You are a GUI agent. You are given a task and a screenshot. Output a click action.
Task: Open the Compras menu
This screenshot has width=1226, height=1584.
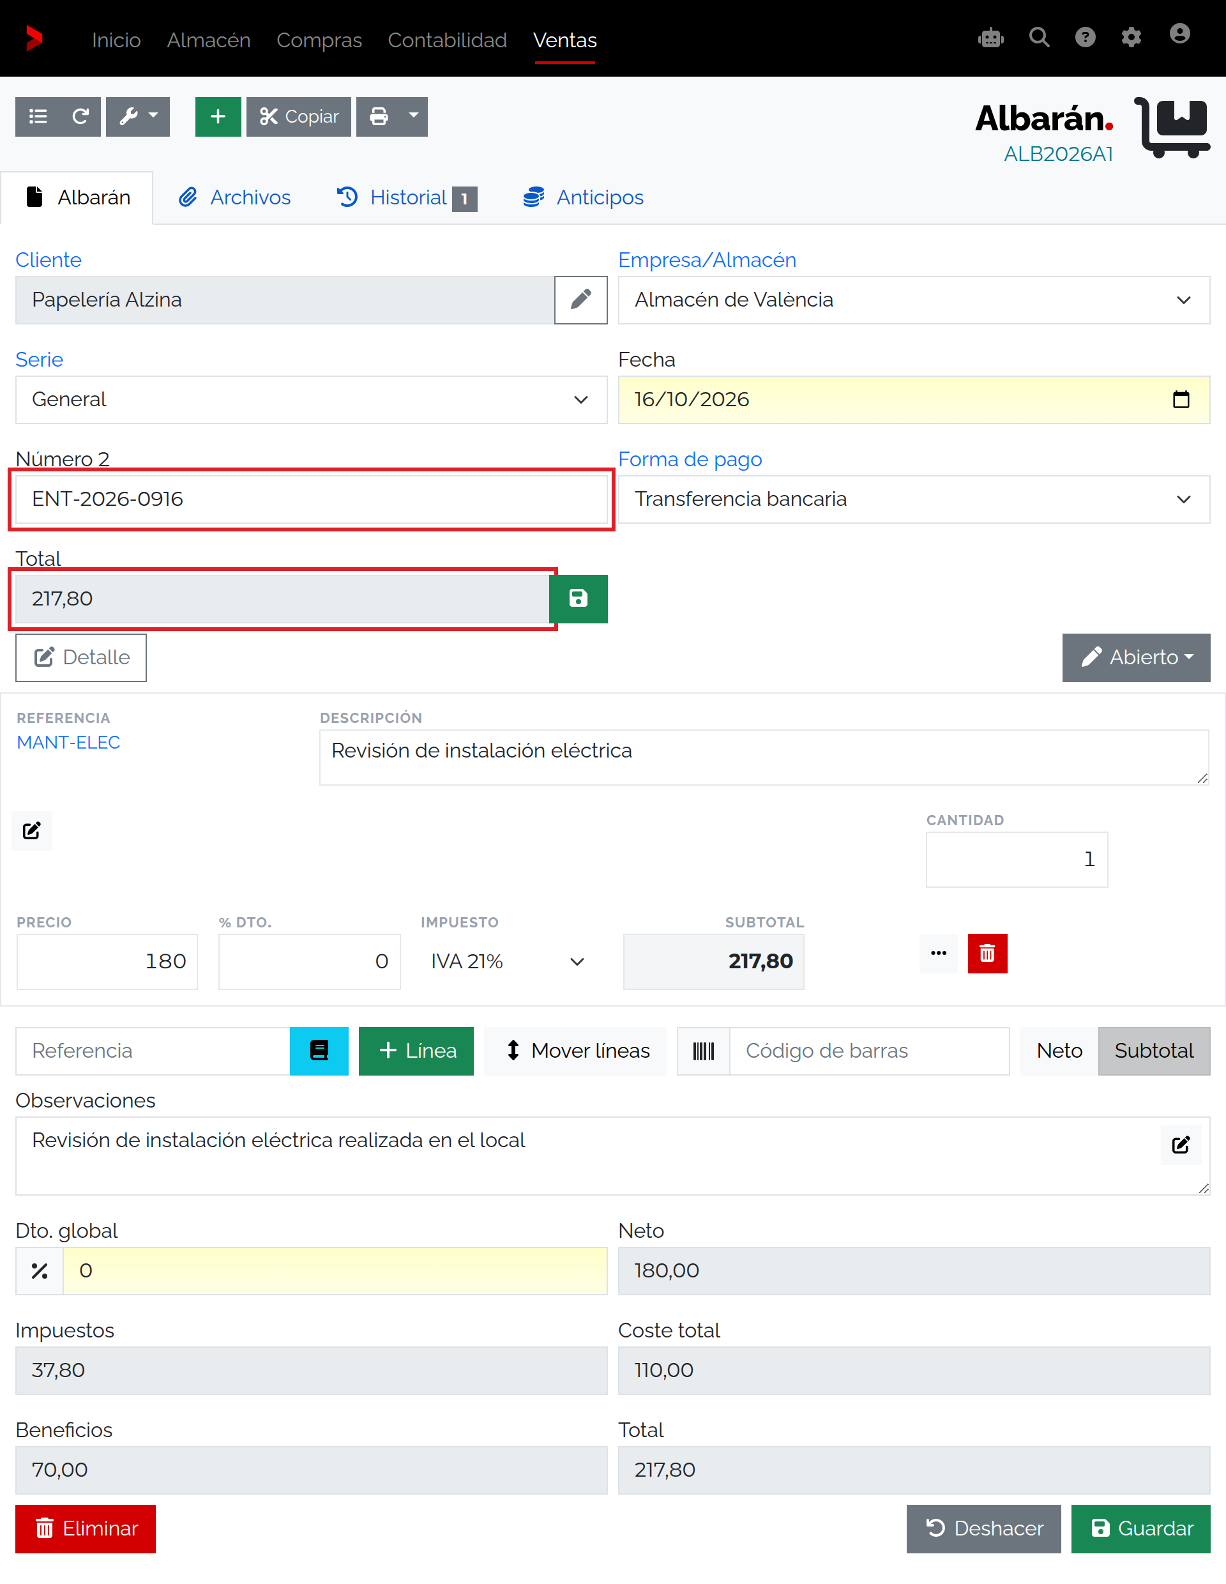319,40
